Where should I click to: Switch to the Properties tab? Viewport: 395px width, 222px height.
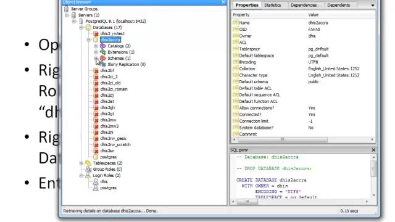pos(247,5)
